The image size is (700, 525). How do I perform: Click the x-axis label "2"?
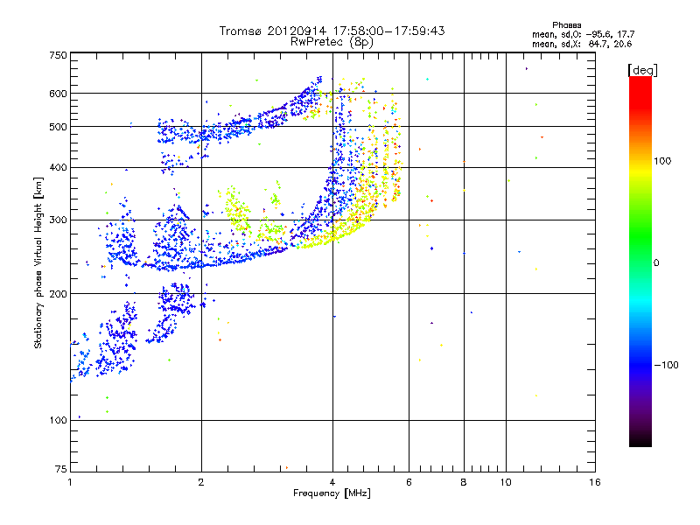201,482
